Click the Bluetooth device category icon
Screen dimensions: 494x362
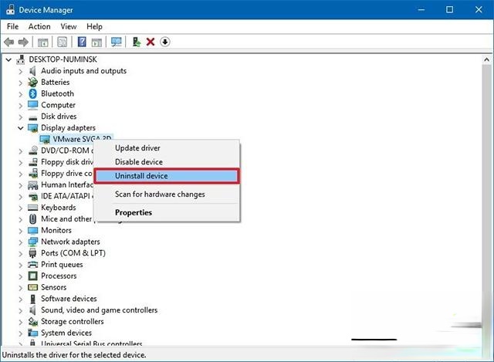32,93
